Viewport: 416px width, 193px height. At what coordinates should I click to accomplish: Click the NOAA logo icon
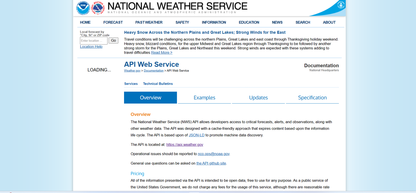(x=83, y=8)
